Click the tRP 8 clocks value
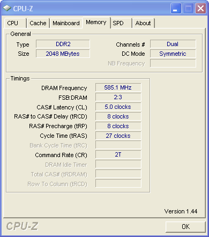 pyautogui.click(x=118, y=126)
